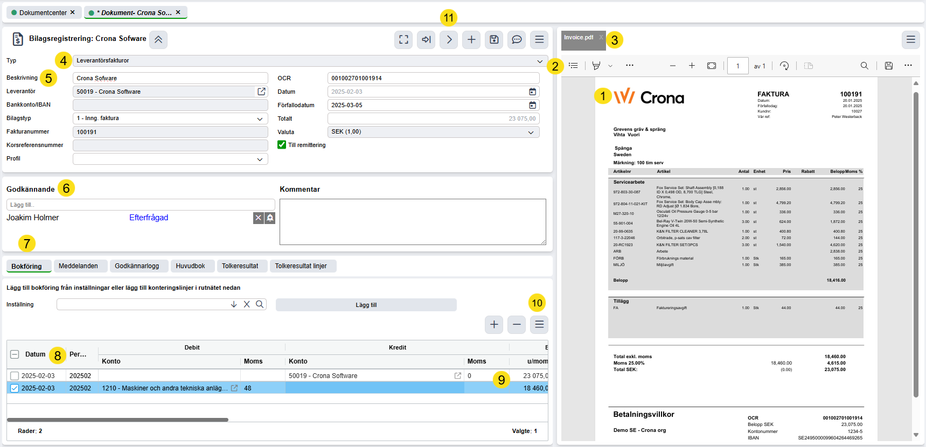Fit PDF page to width
The width and height of the screenshot is (926, 447).
[x=712, y=66]
